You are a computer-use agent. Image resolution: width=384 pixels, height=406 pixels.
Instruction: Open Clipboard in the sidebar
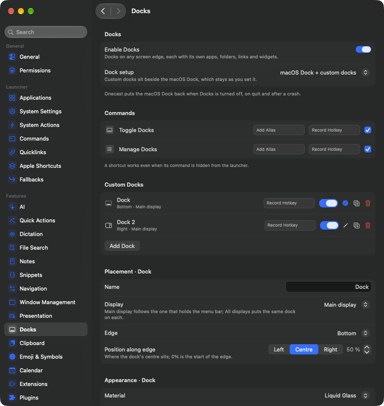click(x=46, y=343)
